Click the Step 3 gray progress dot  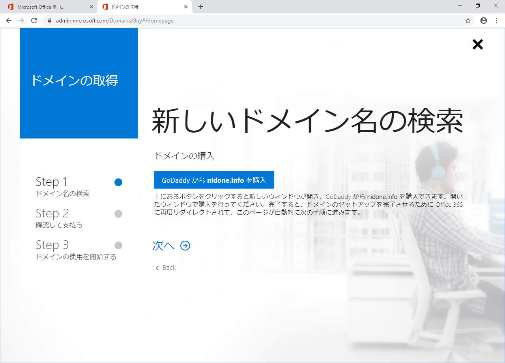(118, 245)
